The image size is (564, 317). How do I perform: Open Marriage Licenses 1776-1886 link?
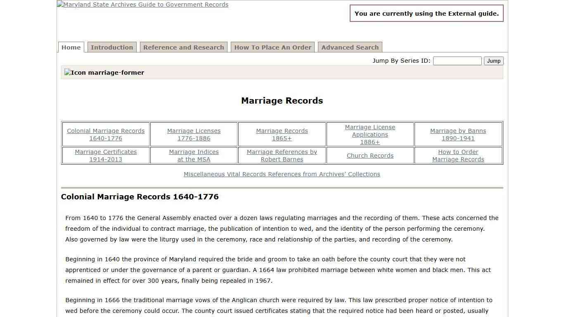pos(194,135)
